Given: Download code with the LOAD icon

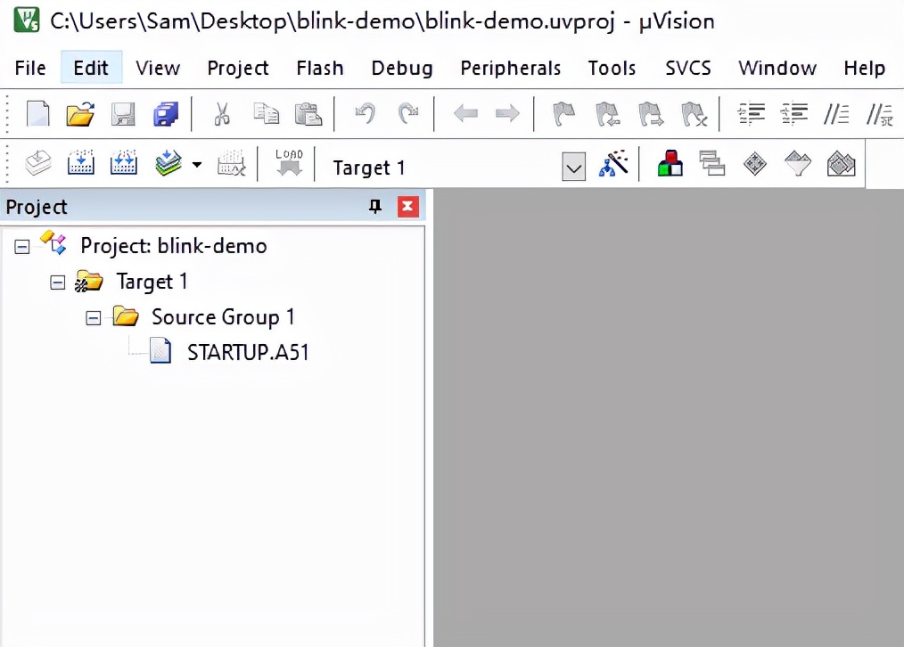Looking at the screenshot, I should [289, 162].
